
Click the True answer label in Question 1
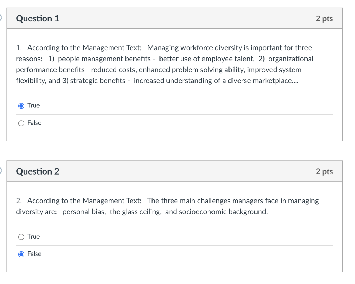coord(34,105)
